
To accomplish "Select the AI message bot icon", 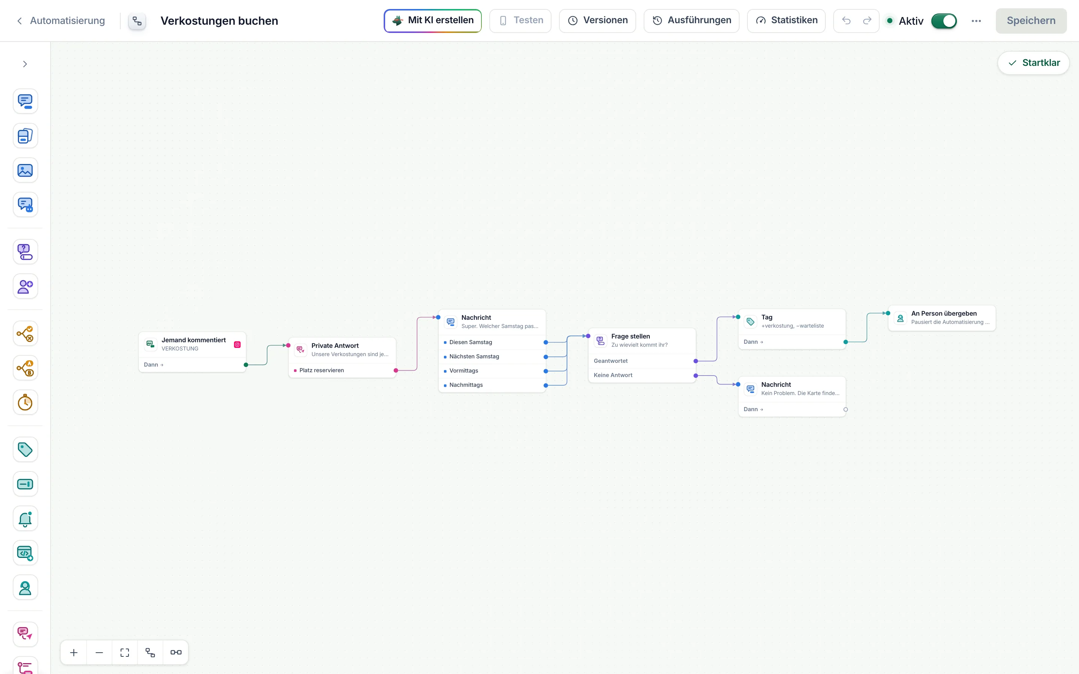I will 25,204.
